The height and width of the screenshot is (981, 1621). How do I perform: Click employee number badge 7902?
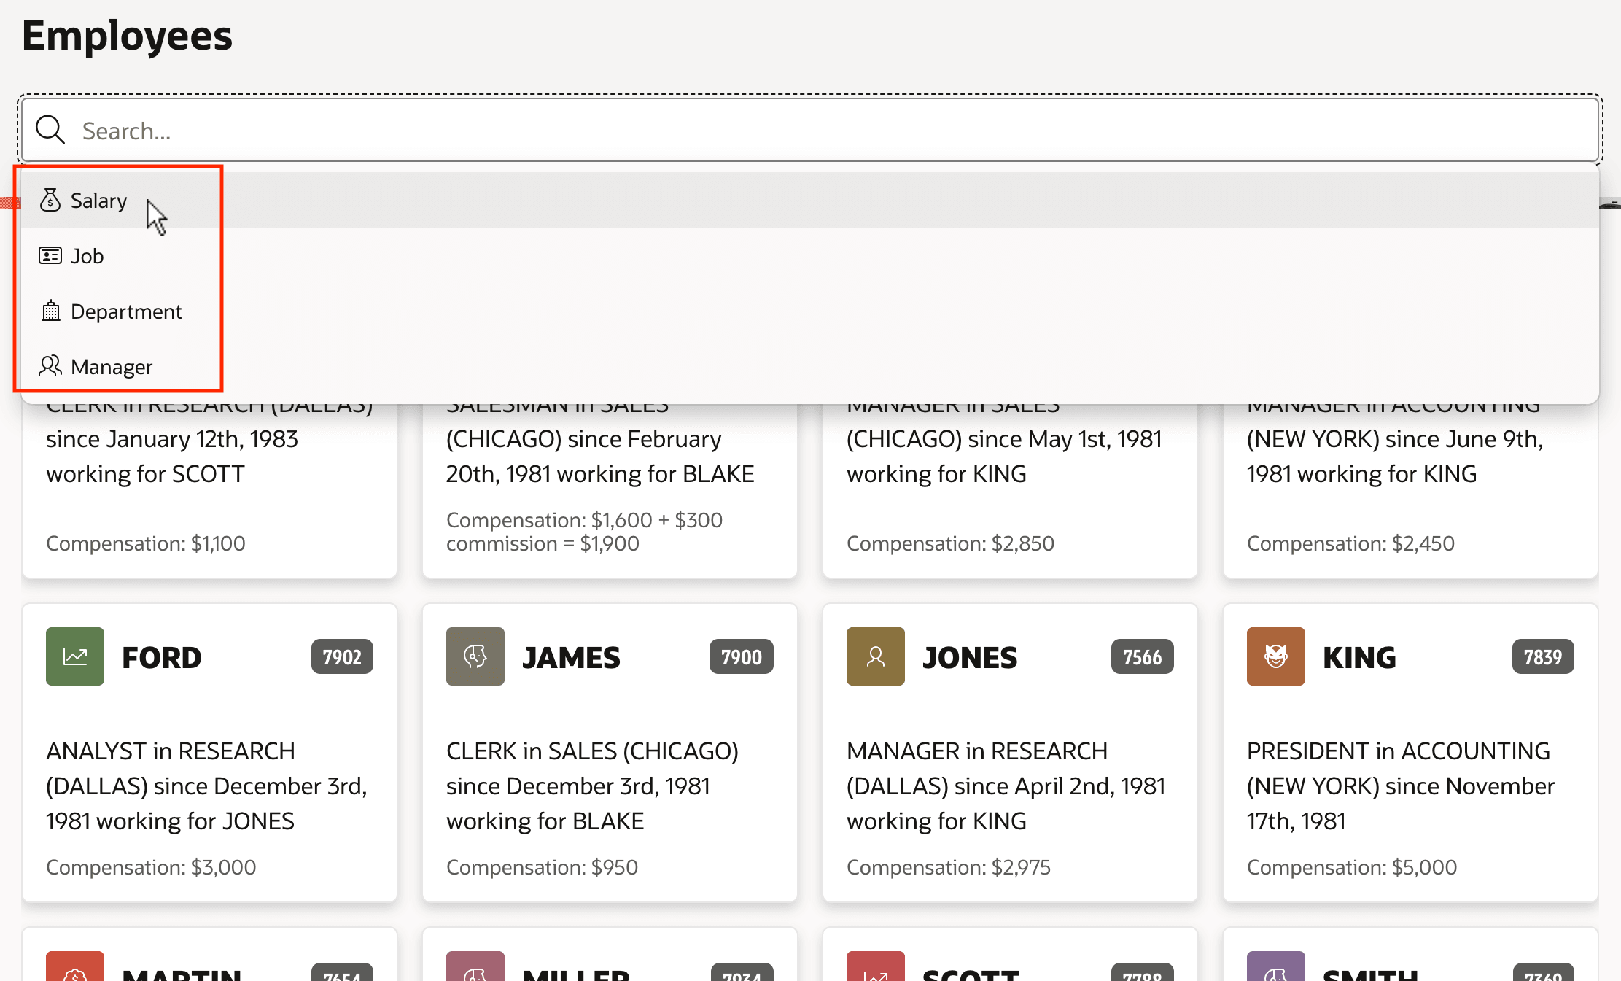(x=342, y=657)
